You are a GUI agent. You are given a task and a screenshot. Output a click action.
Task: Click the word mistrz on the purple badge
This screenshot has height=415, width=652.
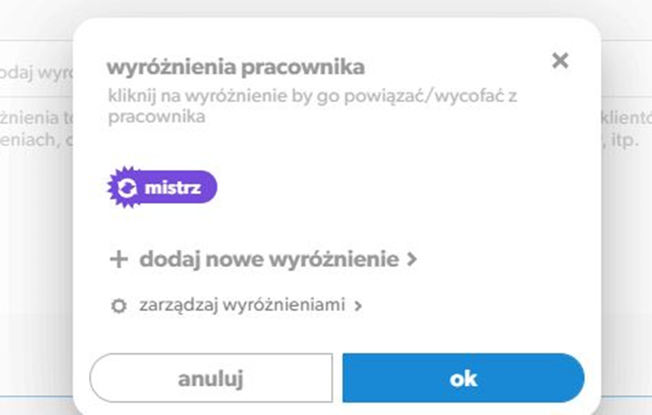[x=172, y=188]
